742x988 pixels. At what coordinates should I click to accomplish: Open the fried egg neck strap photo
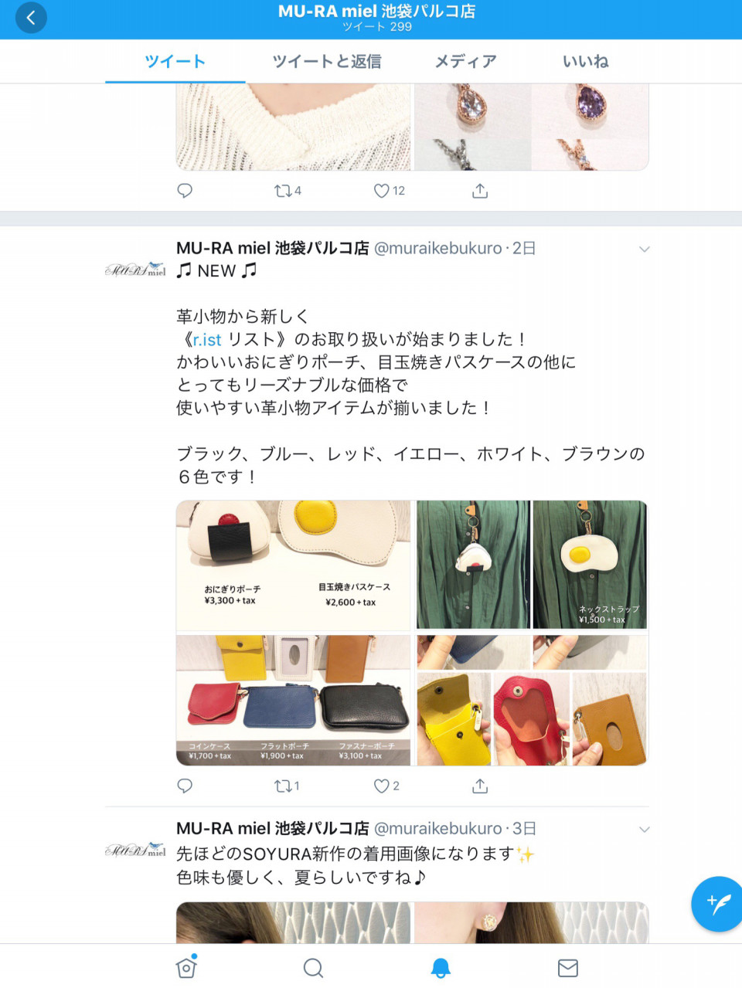coord(590,564)
